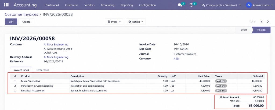Sort by the Product column header
This screenshot has width=275, height=110.
tap(26, 76)
